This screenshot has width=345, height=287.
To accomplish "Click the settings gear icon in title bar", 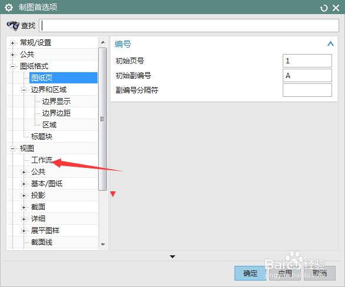I will coord(9,8).
